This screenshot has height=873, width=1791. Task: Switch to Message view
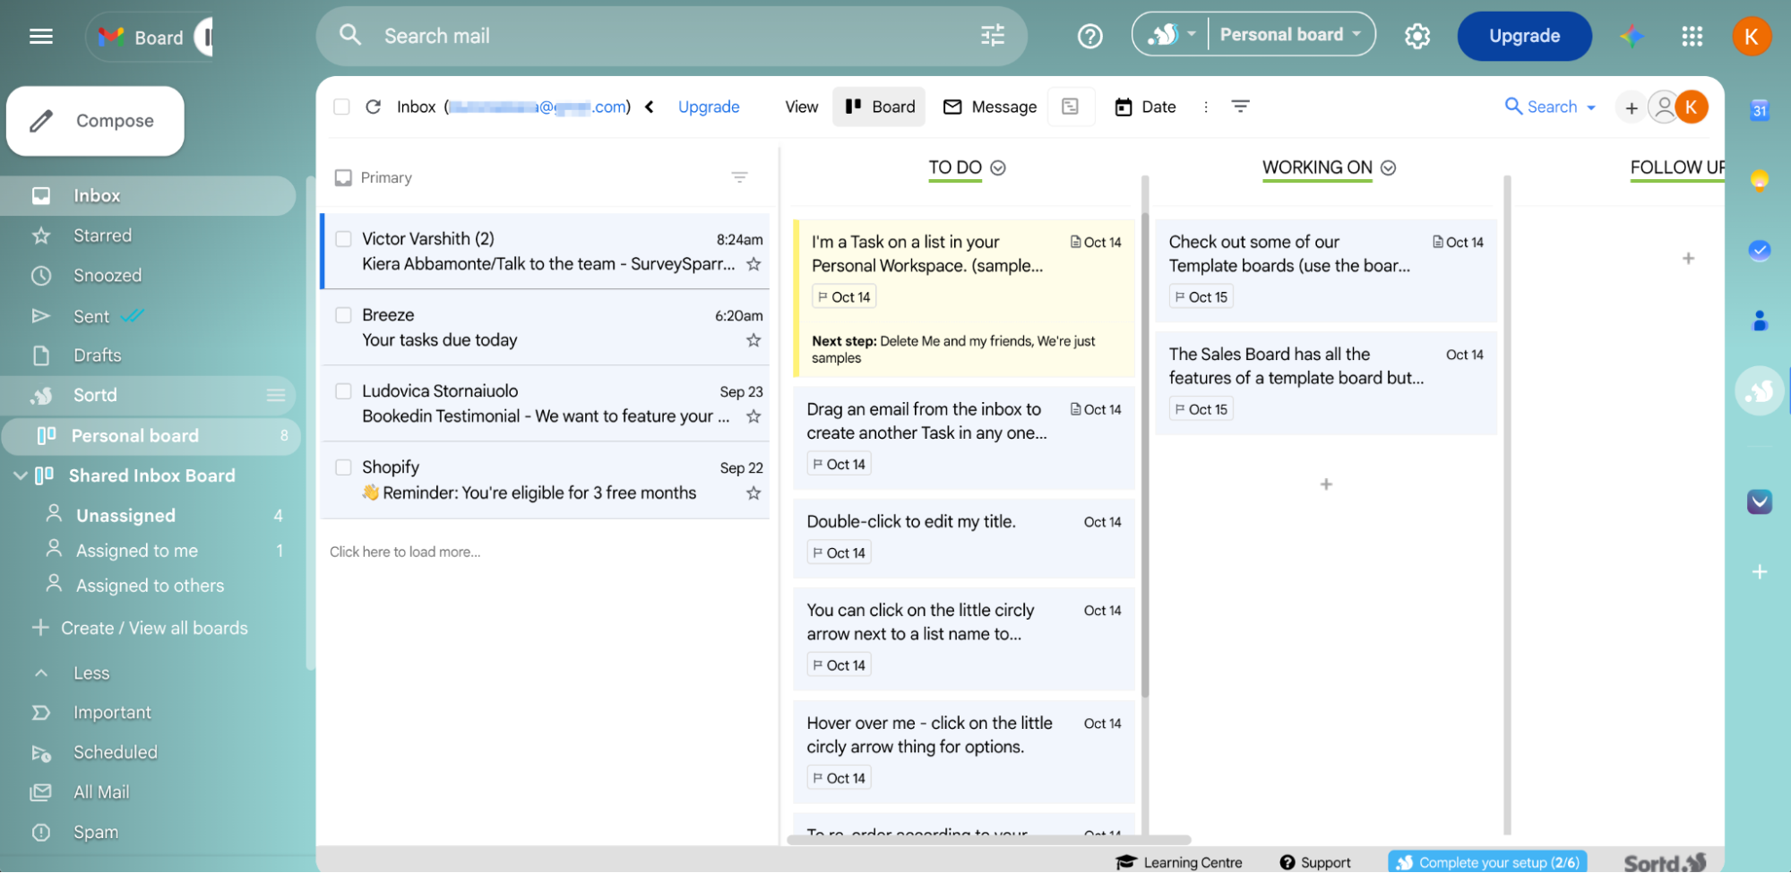click(990, 107)
